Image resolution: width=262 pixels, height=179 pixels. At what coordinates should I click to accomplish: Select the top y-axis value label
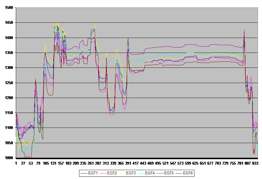[10, 8]
